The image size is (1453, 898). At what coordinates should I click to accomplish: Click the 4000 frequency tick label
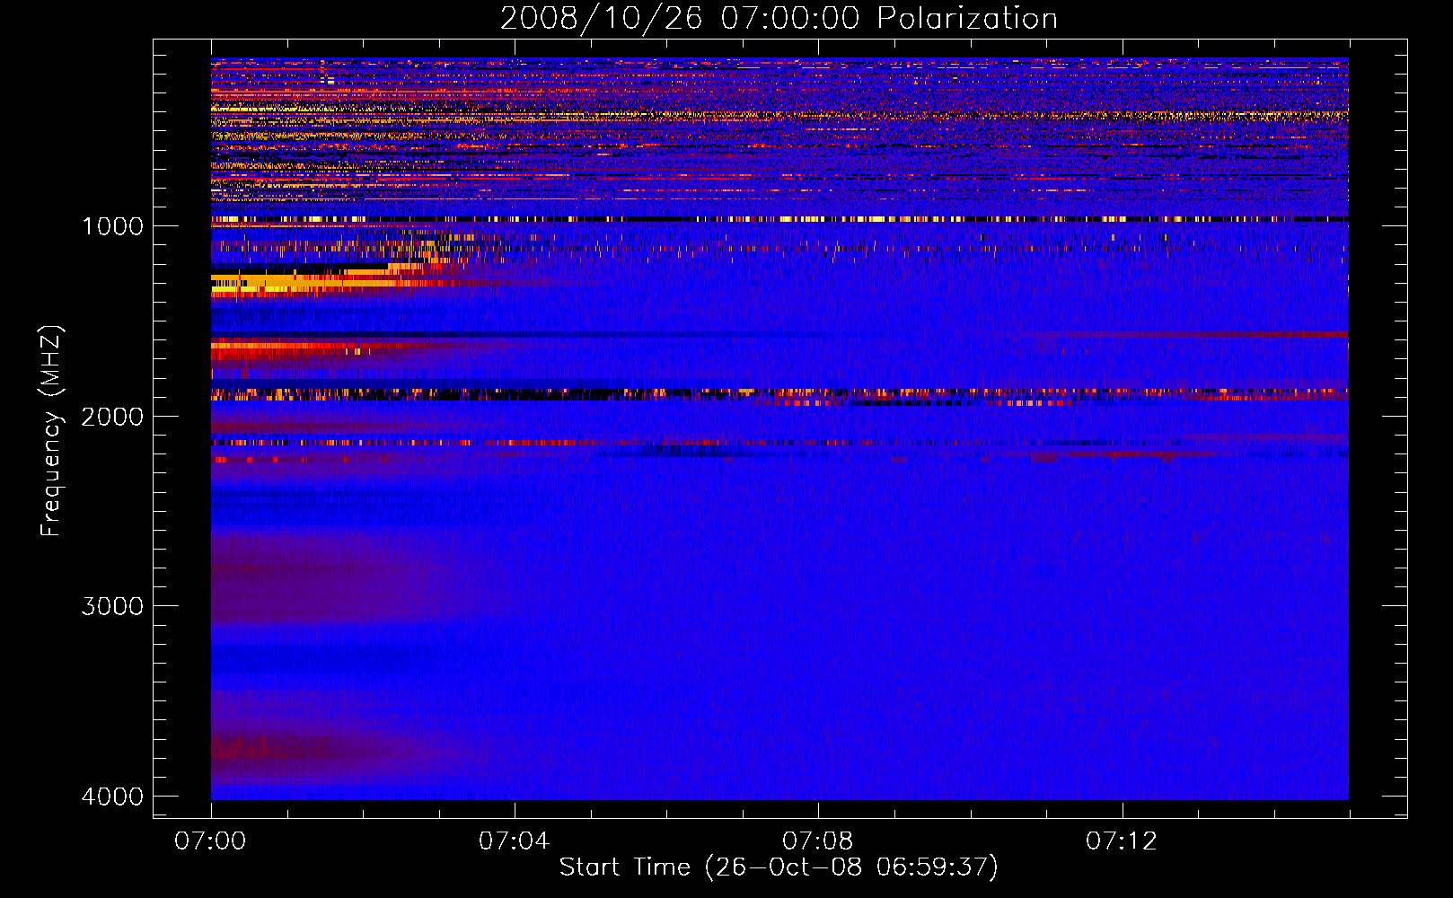pyautogui.click(x=112, y=797)
